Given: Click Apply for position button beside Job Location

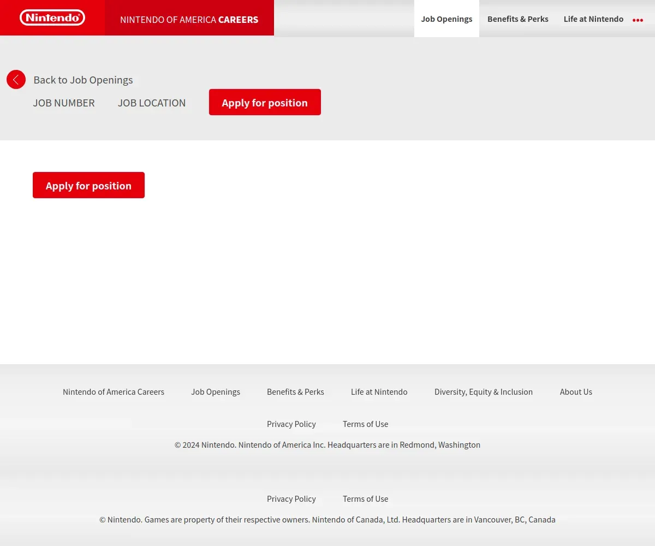Looking at the screenshot, I should tap(265, 102).
